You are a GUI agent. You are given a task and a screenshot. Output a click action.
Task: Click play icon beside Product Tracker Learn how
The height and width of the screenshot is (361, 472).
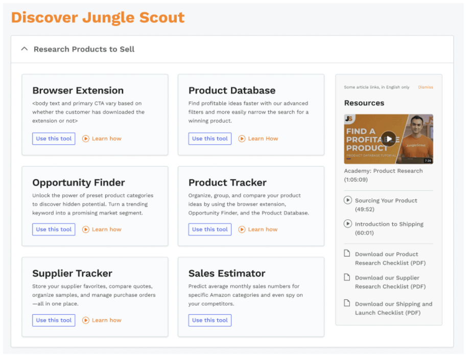pyautogui.click(x=242, y=229)
